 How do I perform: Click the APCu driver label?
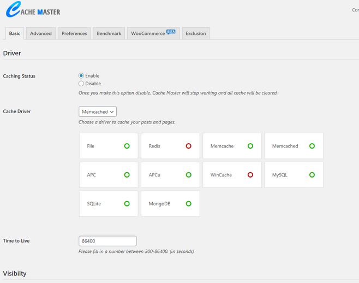tap(154, 175)
